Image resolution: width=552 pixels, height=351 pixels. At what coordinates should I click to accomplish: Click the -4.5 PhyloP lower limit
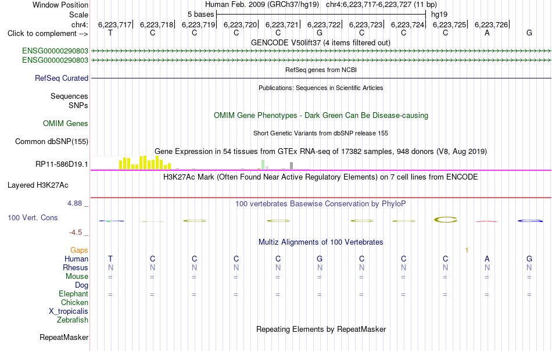[x=76, y=232]
